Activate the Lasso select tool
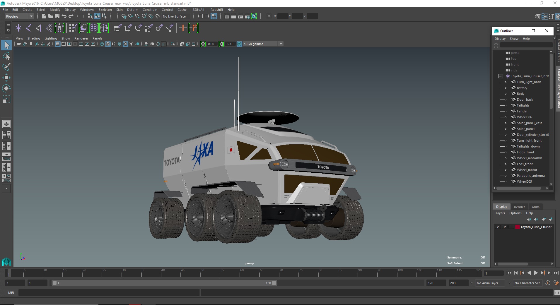 [6, 56]
